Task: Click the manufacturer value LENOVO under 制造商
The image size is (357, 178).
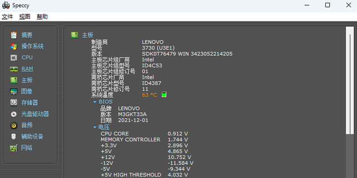Action: (153, 42)
